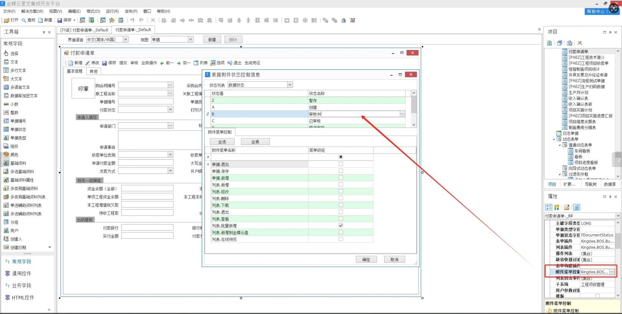Click the delete red X icon in 项目 panel
The image size is (622, 314).
(x=579, y=43)
